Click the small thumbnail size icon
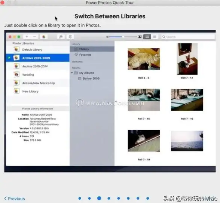 point(107,37)
